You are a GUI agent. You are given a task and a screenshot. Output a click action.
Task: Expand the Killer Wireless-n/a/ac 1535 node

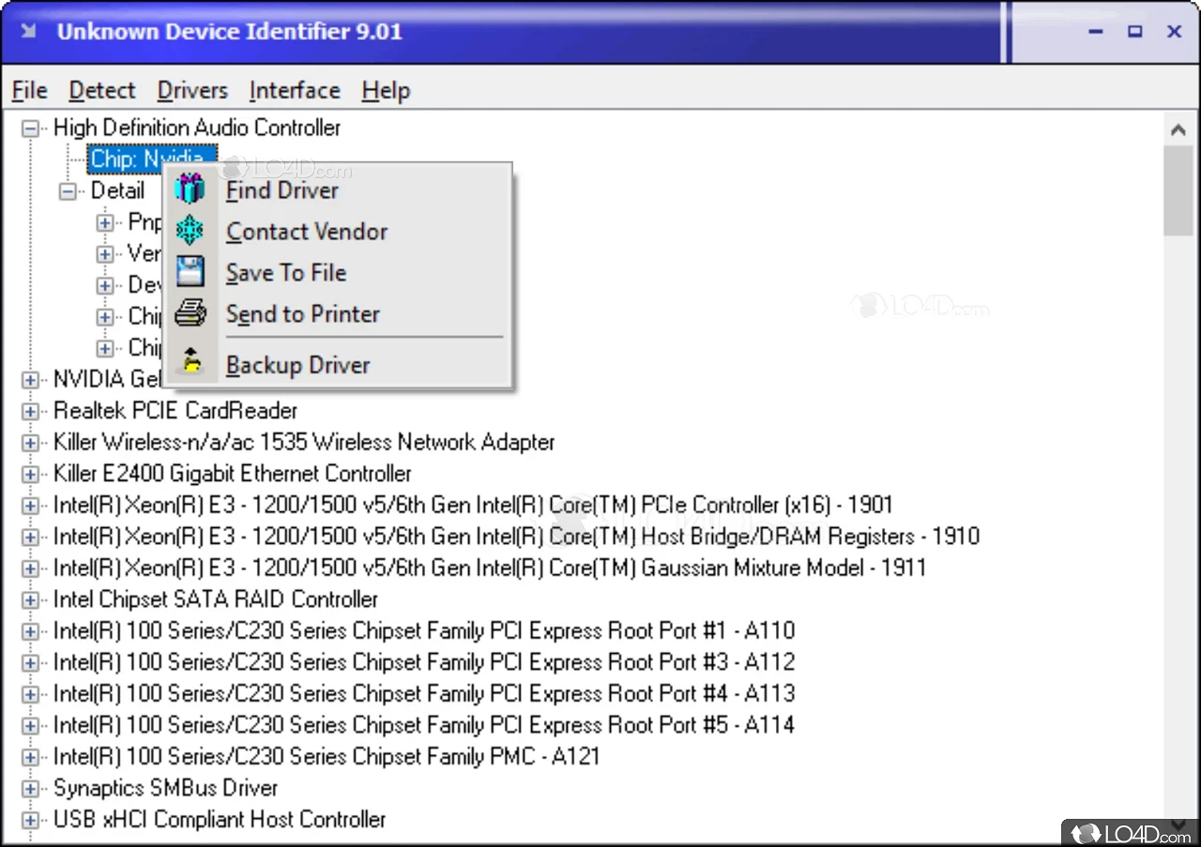click(30, 442)
